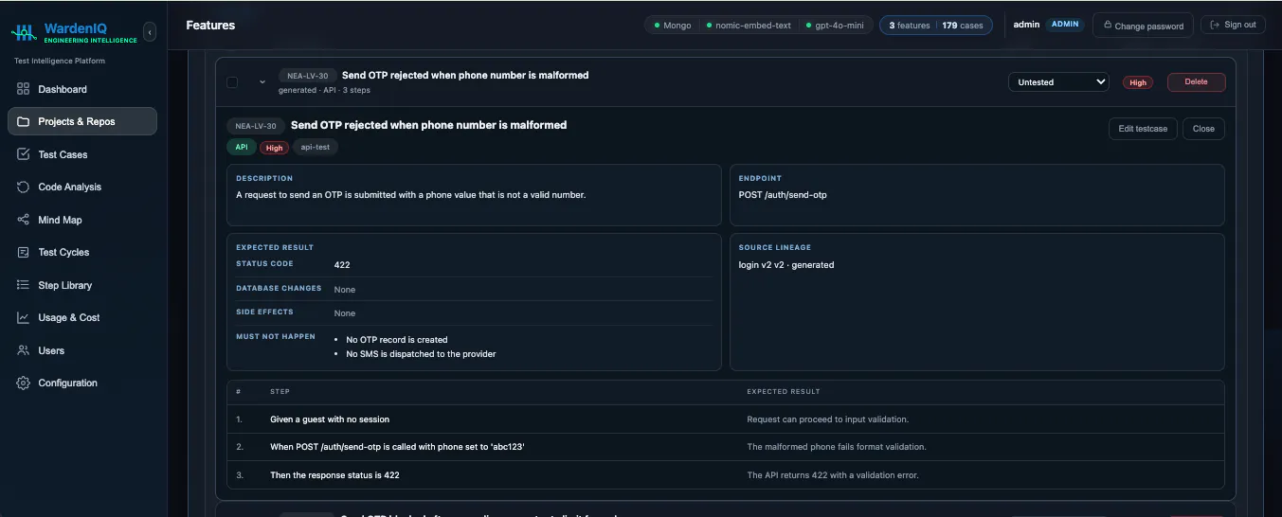Click the source lineage login v2 v2 · generated
1282x517 pixels.
(786, 265)
